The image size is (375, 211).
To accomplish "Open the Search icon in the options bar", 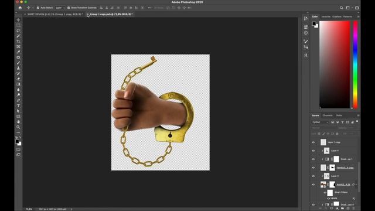I will pyautogui.click(x=341, y=8).
